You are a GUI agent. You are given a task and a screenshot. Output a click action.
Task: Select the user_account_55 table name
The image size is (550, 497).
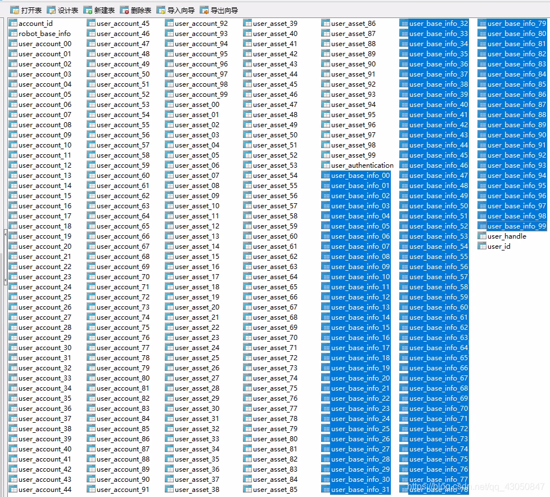[123, 125]
